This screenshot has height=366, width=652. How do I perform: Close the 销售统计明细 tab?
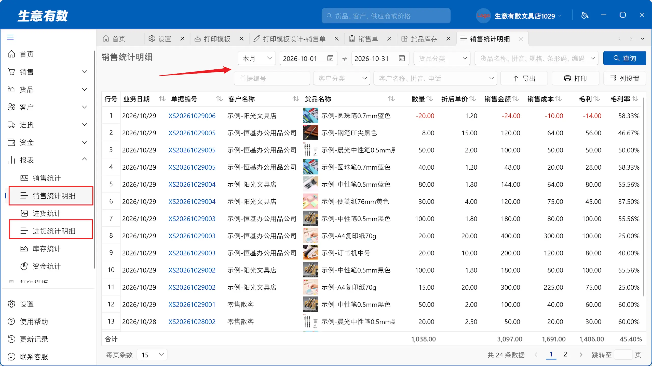pyautogui.click(x=521, y=39)
